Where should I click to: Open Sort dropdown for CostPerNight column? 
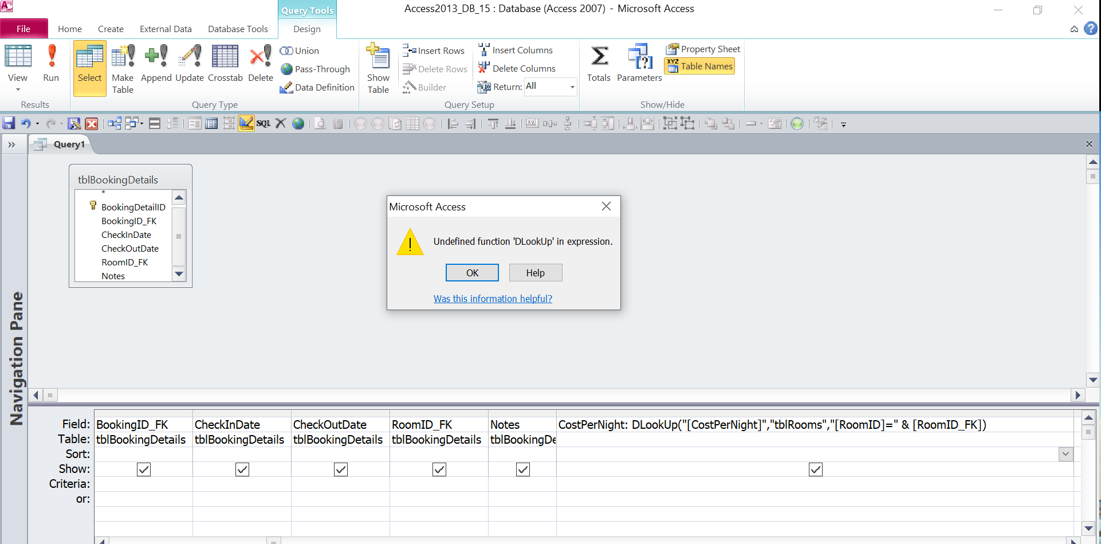[1065, 454]
